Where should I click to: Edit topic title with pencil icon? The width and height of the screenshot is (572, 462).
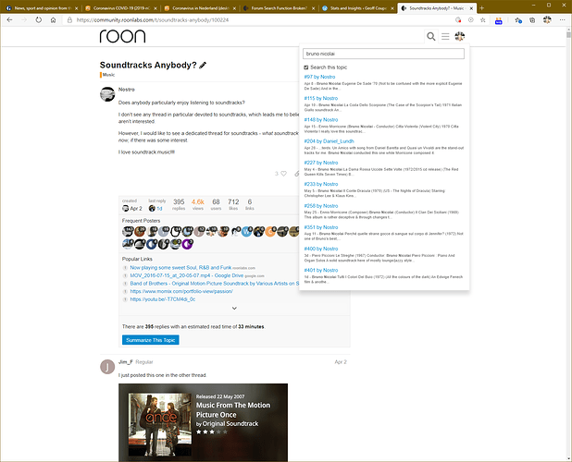pyautogui.click(x=203, y=66)
